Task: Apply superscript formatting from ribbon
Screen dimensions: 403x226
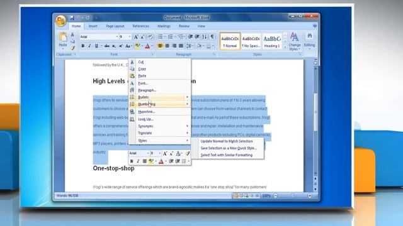Action: click(x=120, y=46)
